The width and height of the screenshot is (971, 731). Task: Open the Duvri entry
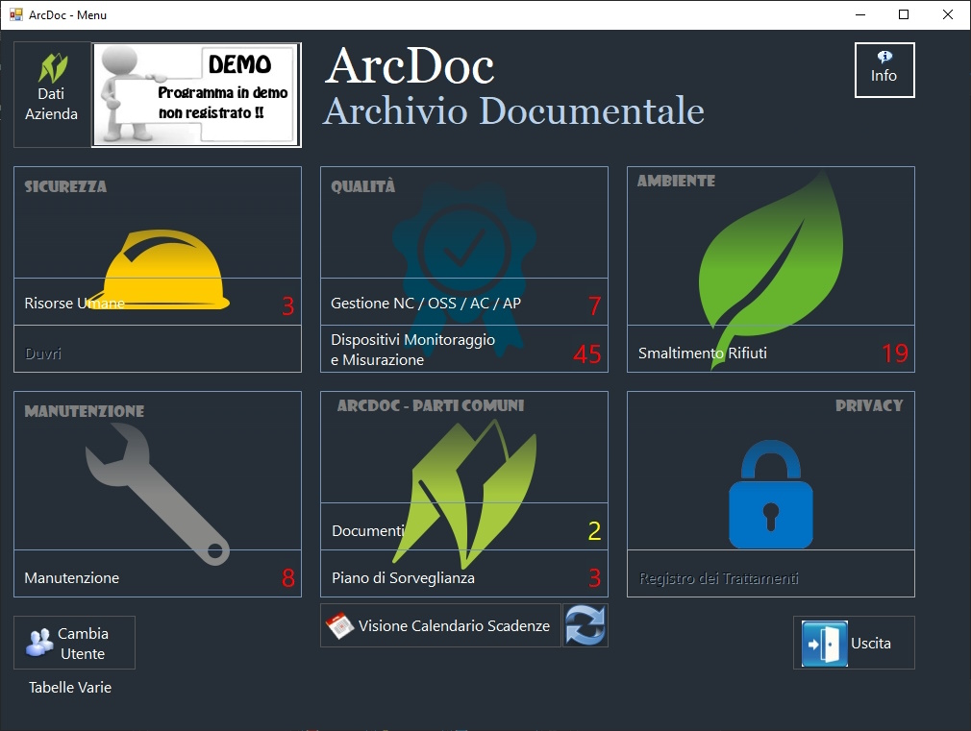click(x=158, y=349)
